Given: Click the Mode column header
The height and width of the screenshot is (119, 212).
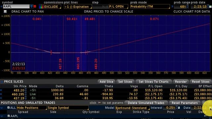Looking at the screenshot, I should [33, 86].
